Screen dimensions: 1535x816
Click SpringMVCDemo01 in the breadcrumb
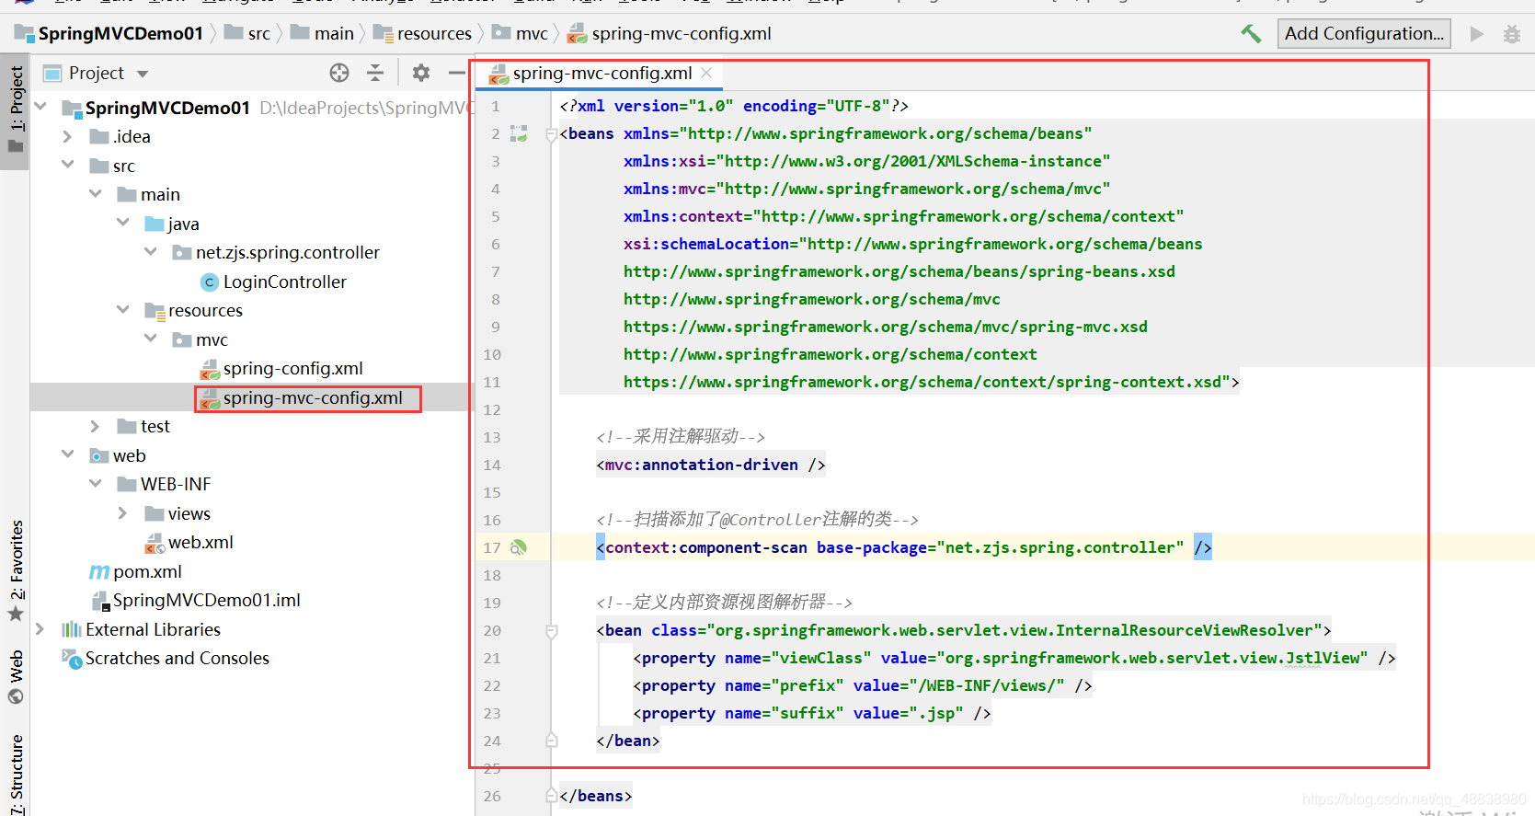tap(120, 34)
